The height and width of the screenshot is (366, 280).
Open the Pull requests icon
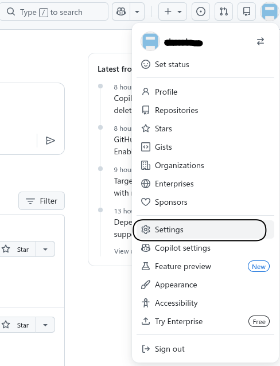[224, 11]
